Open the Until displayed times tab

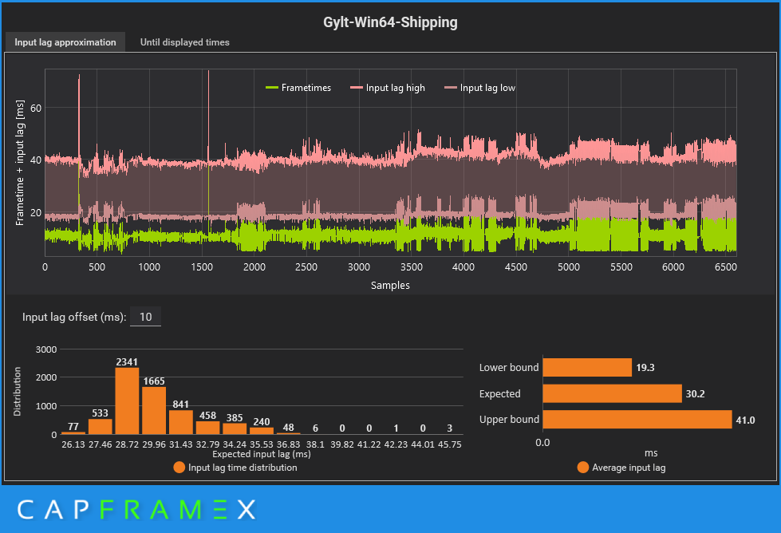click(x=185, y=42)
